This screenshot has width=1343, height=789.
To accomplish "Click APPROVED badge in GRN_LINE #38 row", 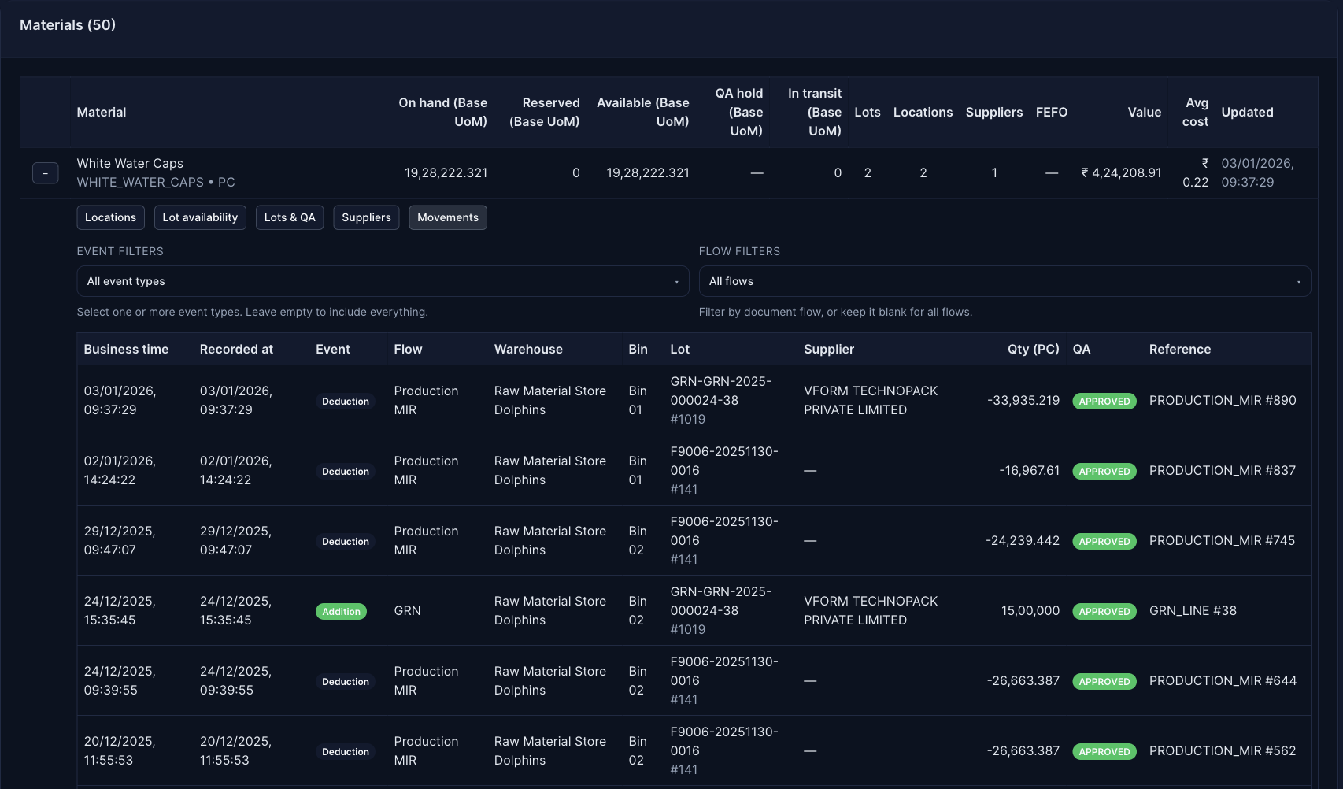I will tap(1104, 612).
